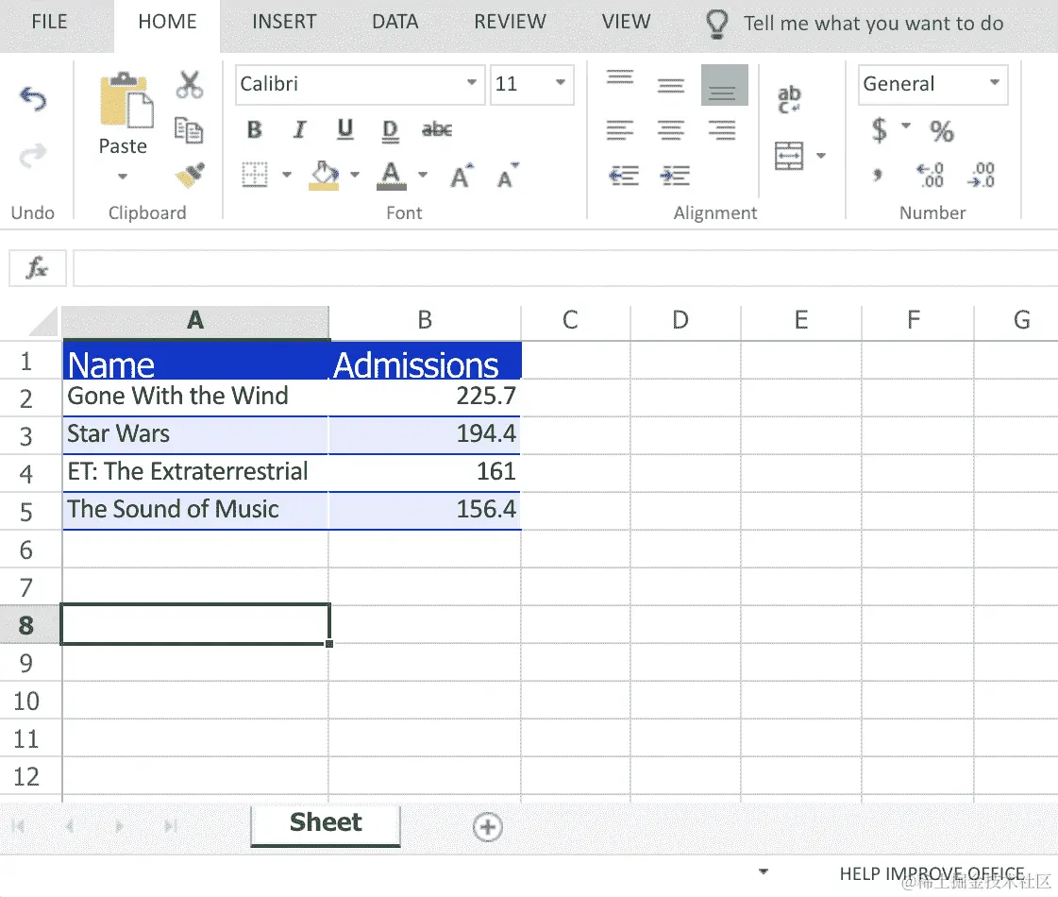Toggle Strikethrough abc formatting
The width and height of the screenshot is (1058, 897).
pos(437,129)
